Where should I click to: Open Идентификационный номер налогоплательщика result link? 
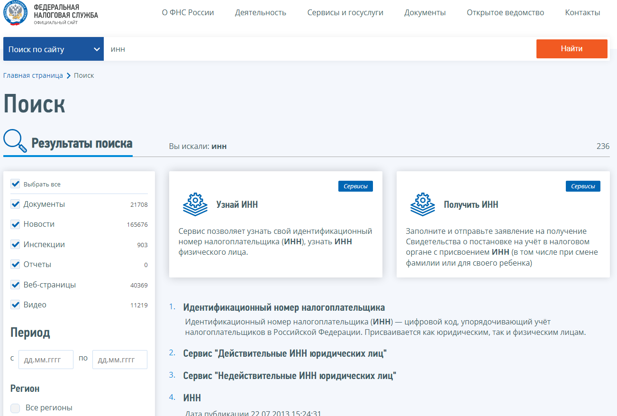284,307
